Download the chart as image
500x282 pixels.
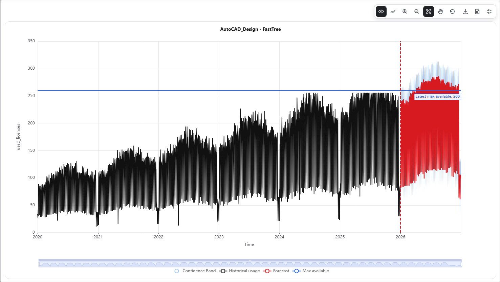pos(465,11)
